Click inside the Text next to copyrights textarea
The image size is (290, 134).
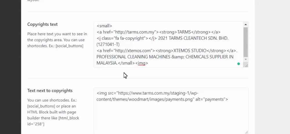point(171,111)
